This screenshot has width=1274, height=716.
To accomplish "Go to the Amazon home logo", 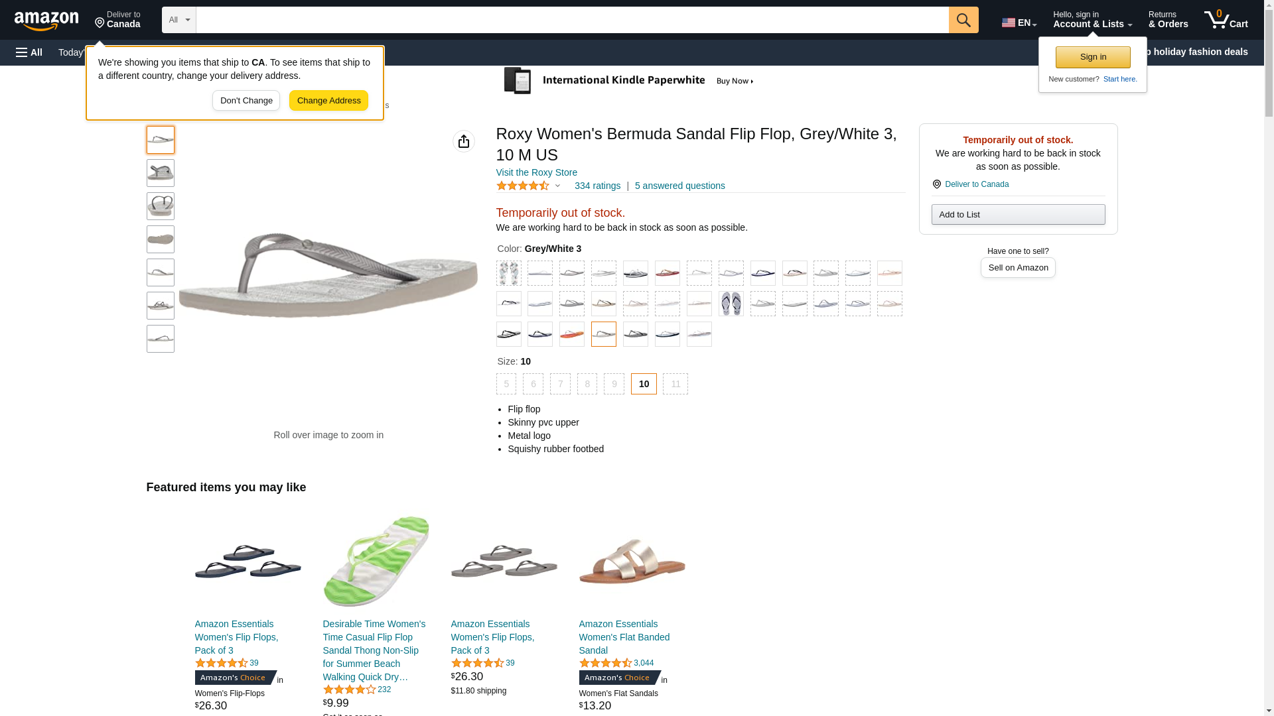I will point(46,21).
